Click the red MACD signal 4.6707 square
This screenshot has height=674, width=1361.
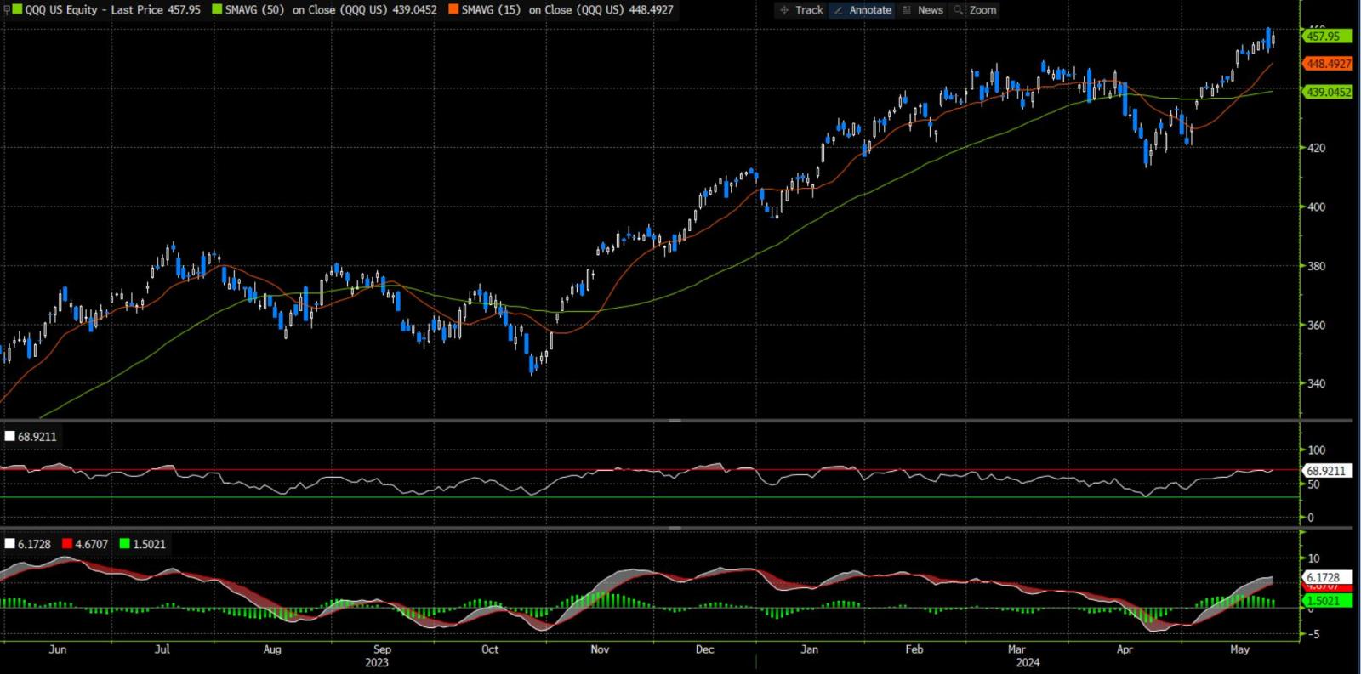(67, 544)
